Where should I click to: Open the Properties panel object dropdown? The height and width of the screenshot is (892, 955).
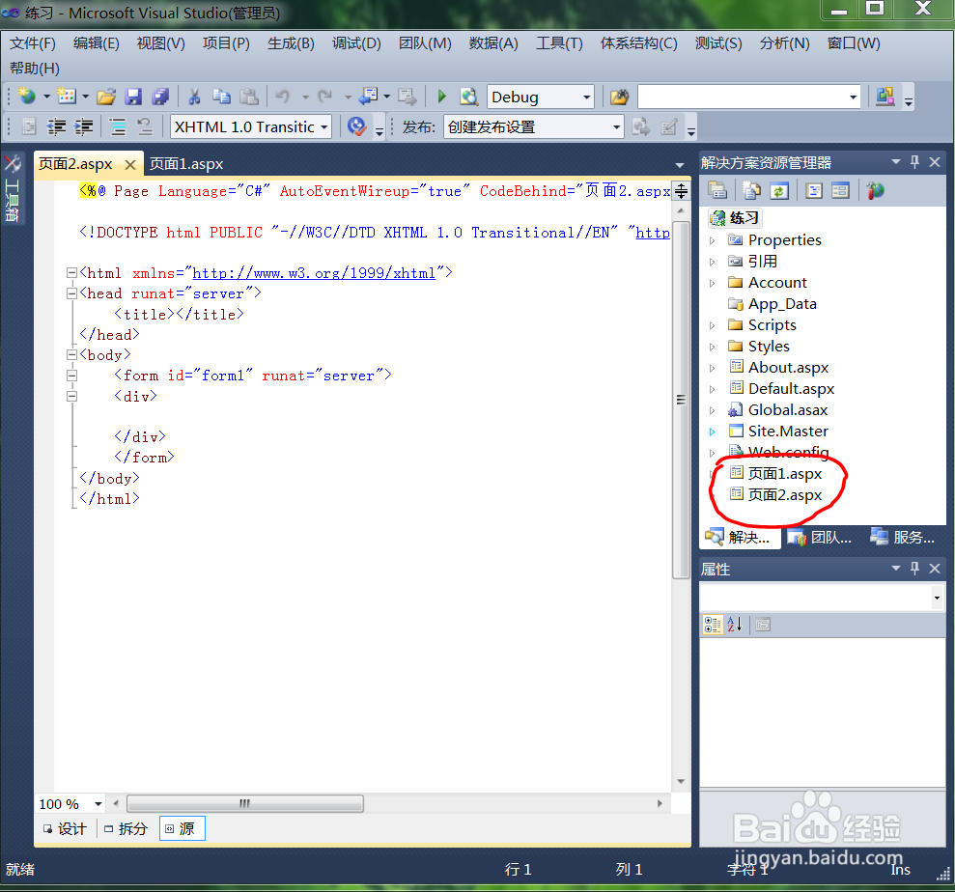point(936,598)
